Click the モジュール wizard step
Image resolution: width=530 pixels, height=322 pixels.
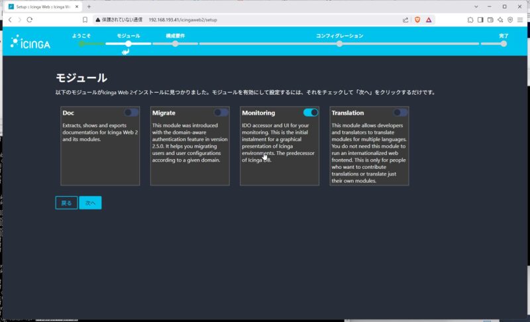coord(129,36)
